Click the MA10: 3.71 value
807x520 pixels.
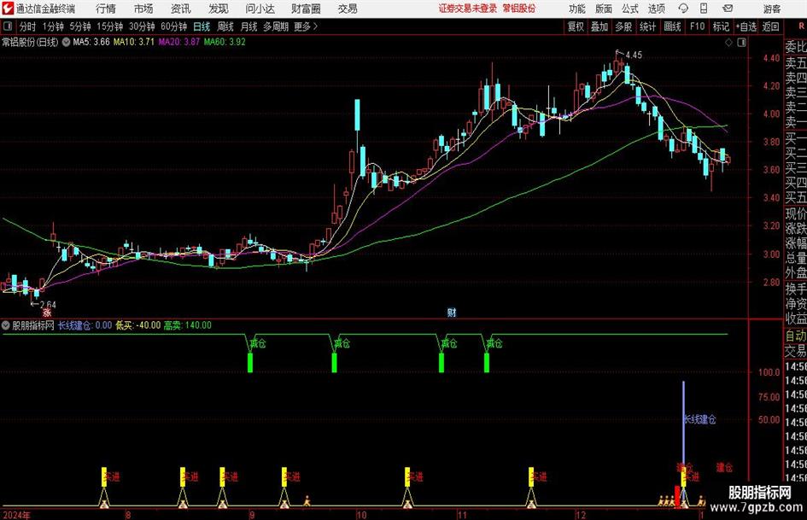134,42
